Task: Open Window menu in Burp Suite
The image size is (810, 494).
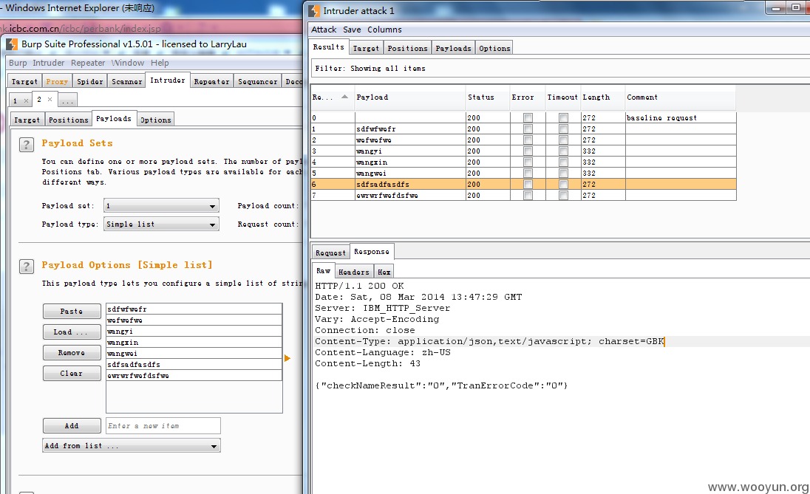Action: point(128,63)
